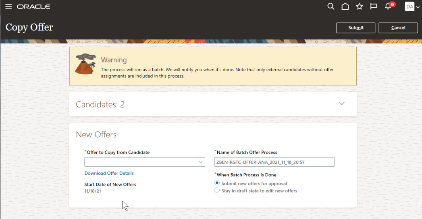The width and height of the screenshot is (422, 219).
Task: Click the Oracle logo
Action: (x=33, y=6)
